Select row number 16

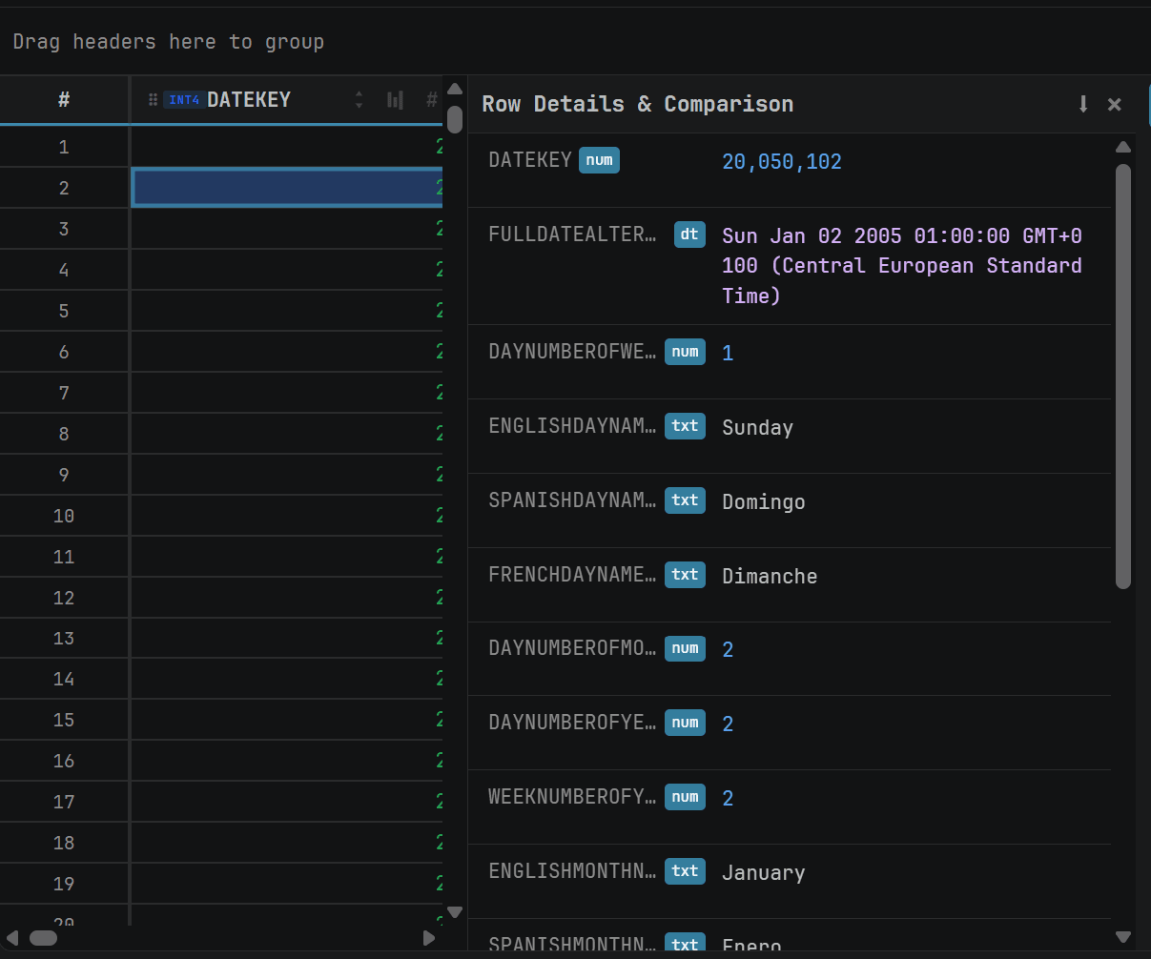click(x=64, y=761)
